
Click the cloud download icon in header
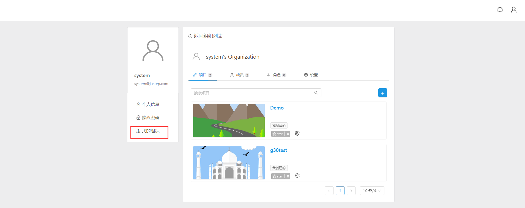(x=500, y=10)
